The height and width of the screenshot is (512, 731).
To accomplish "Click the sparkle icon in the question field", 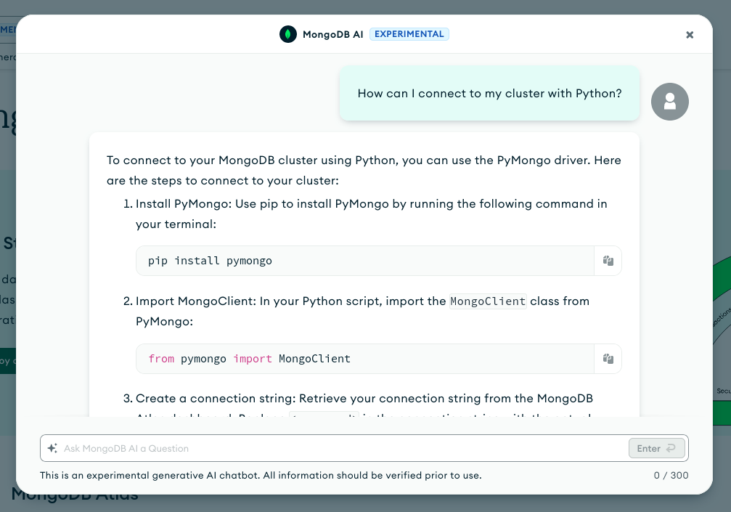I will (52, 448).
